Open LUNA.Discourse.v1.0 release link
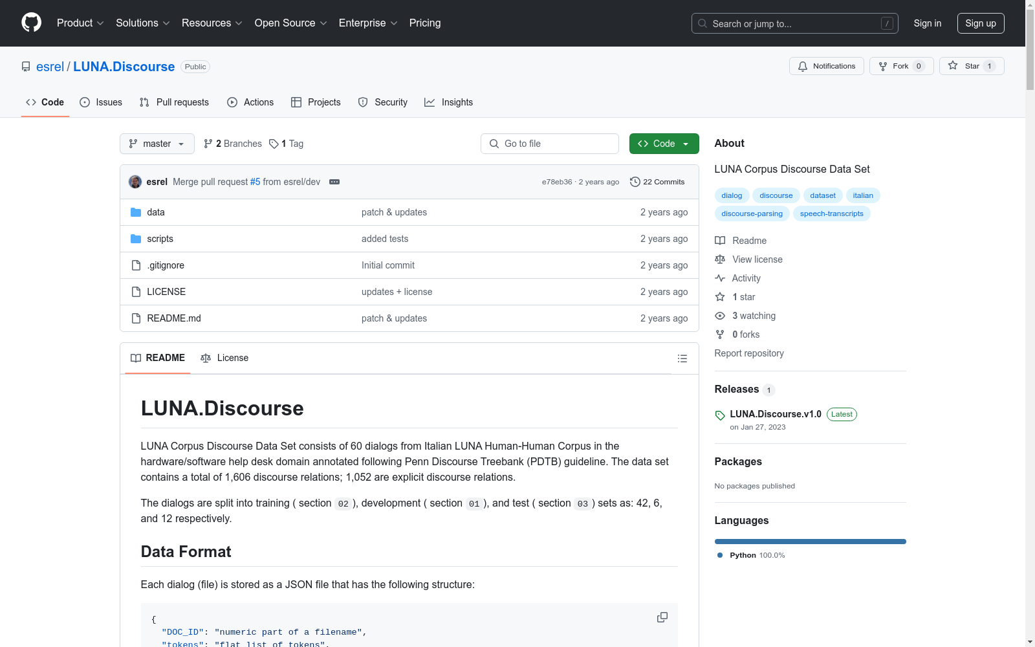The width and height of the screenshot is (1035, 647). click(x=776, y=414)
